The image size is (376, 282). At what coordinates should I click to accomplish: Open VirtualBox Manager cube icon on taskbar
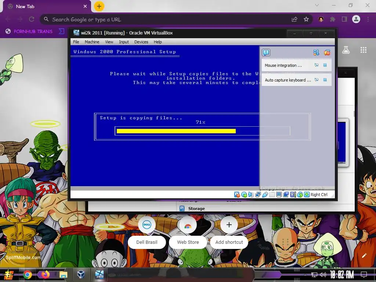[x=81, y=274]
